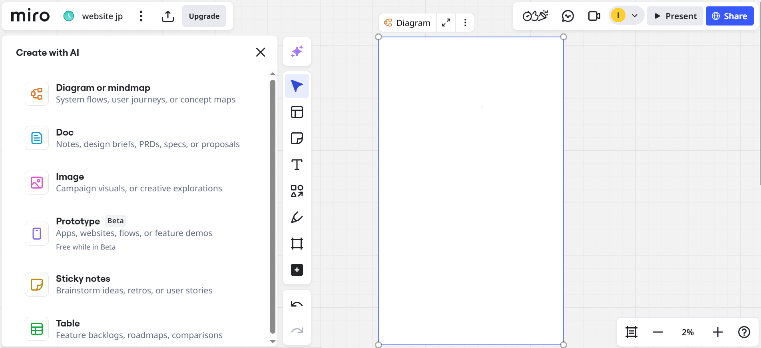Image resolution: width=761 pixels, height=348 pixels.
Task: Click the Present button
Action: pos(675,16)
